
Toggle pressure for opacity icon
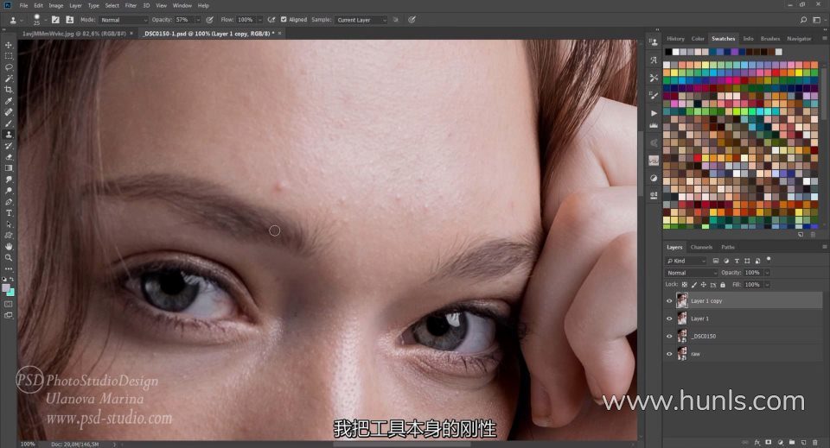pos(209,20)
